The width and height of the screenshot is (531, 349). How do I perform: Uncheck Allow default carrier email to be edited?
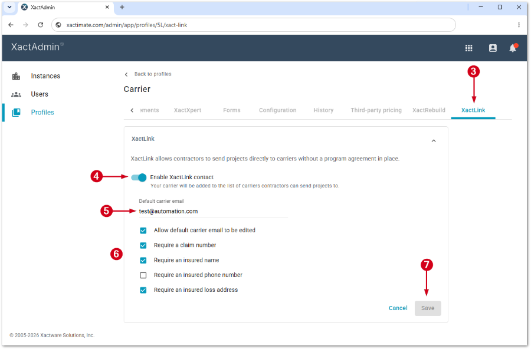point(143,231)
